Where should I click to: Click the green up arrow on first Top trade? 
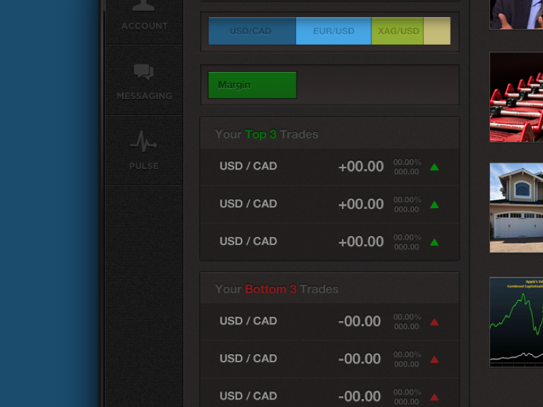(434, 166)
